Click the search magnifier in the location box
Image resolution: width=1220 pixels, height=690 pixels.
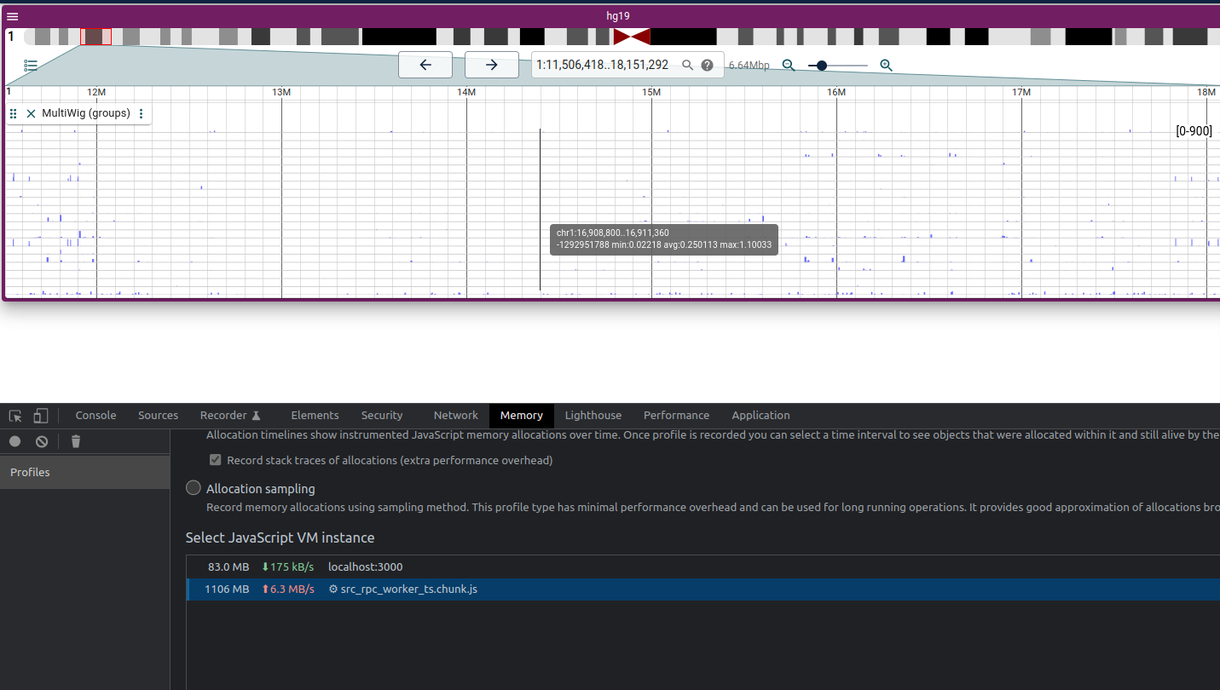[x=688, y=65]
